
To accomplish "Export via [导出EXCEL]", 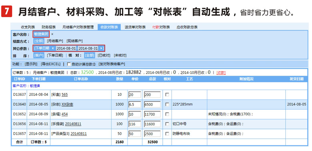I will (x=50, y=64).
